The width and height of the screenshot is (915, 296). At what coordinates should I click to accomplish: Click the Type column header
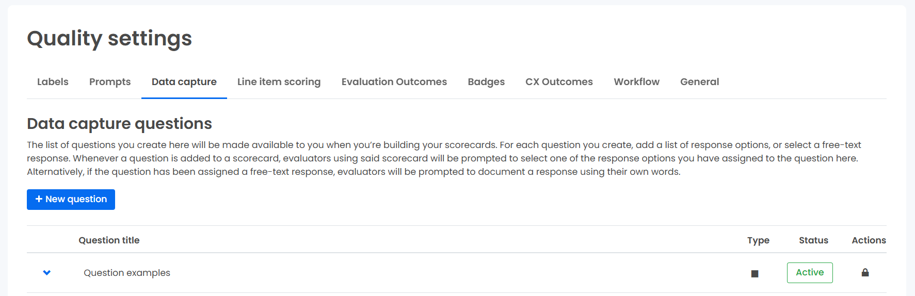pyautogui.click(x=758, y=240)
